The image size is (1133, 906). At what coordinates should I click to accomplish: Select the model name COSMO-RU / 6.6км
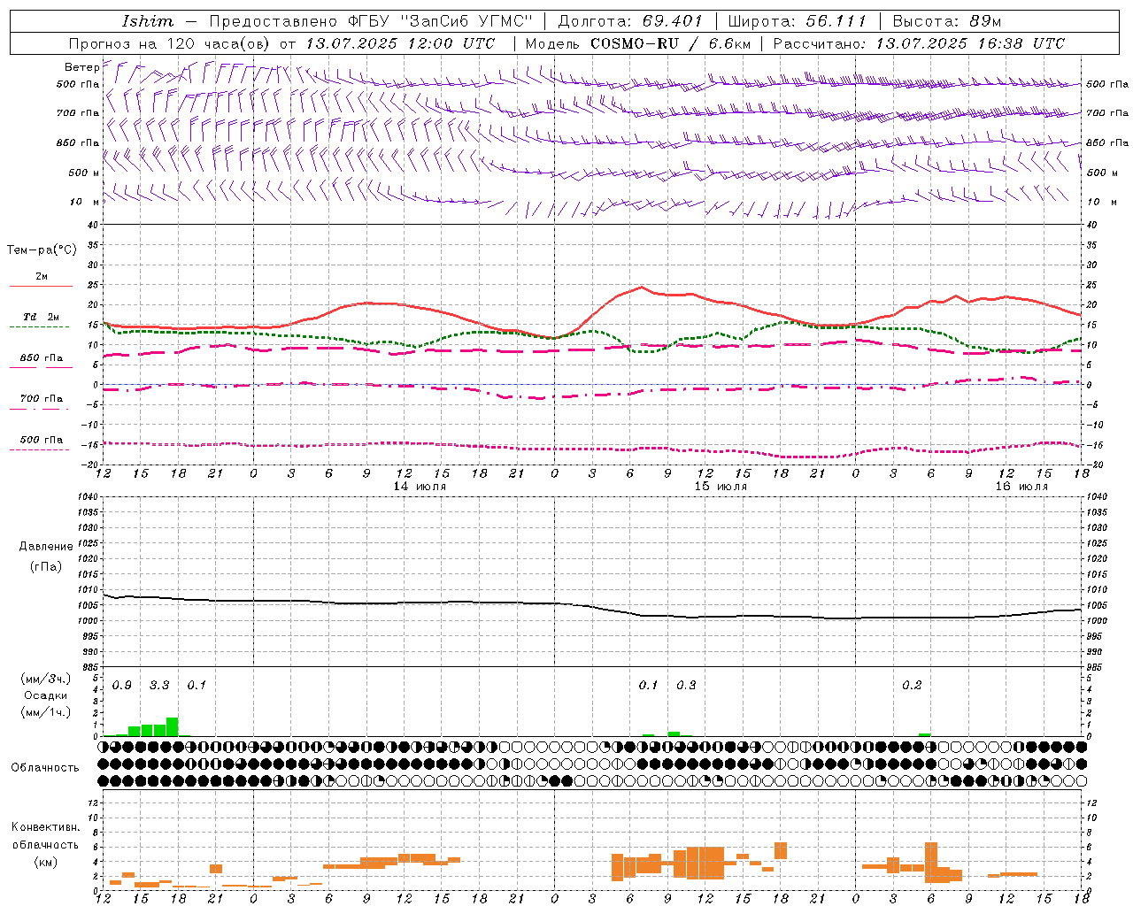[x=671, y=43]
